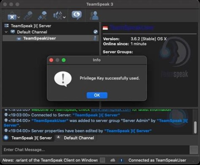Click the Default Channel checkmark badge icon
The image size is (200, 165).
click(96, 32)
